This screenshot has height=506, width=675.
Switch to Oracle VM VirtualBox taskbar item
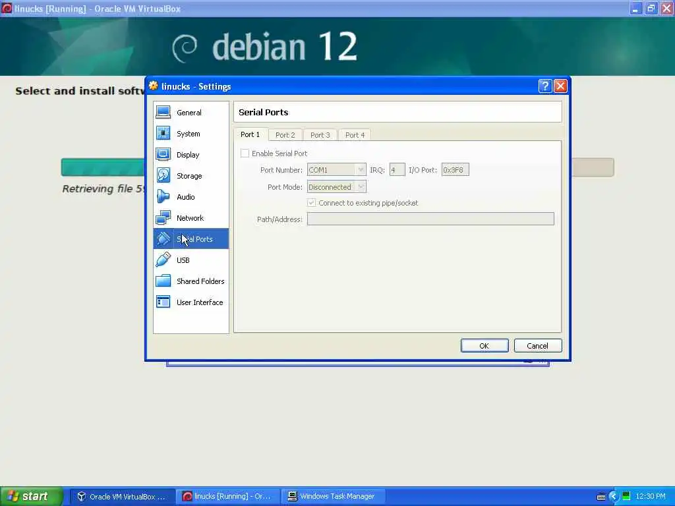pos(122,497)
